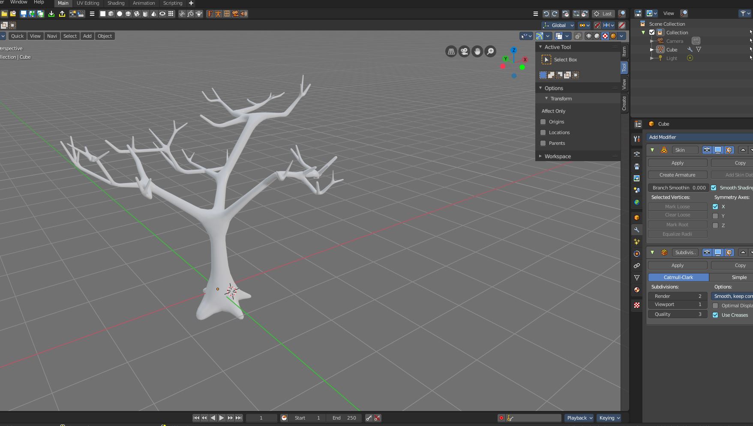Add a cone primitive from the toolbar
Screen dimensions: 753x426
pyautogui.click(x=154, y=14)
